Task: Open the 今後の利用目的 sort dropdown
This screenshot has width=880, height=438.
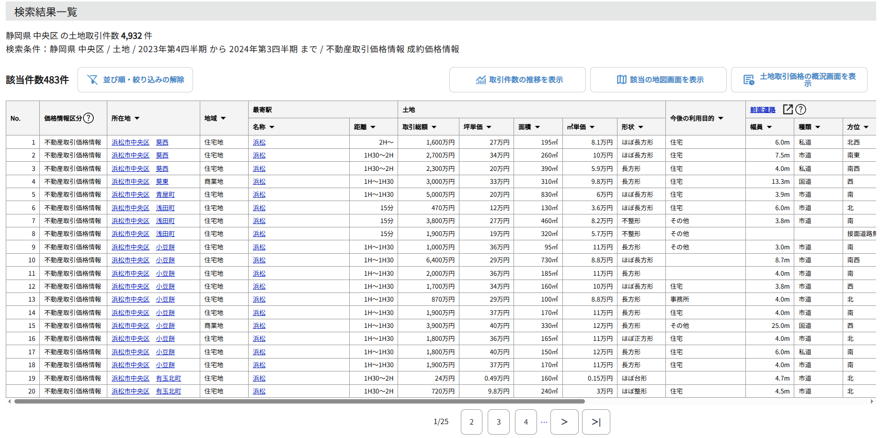Action: [x=721, y=118]
